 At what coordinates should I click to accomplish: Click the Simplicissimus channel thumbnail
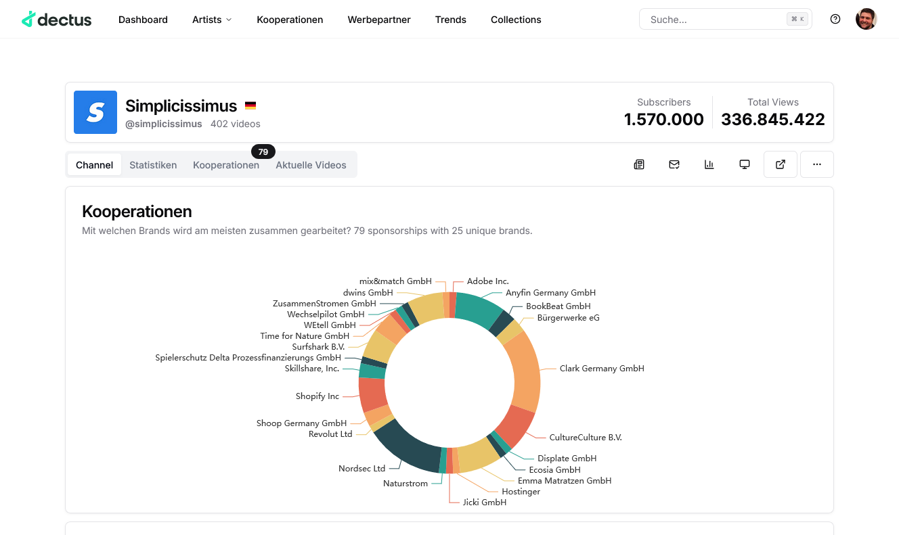tap(95, 112)
